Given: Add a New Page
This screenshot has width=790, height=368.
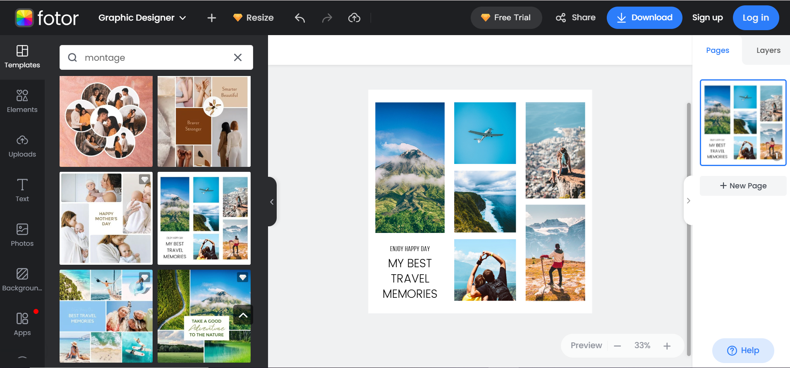Looking at the screenshot, I should coord(743,186).
